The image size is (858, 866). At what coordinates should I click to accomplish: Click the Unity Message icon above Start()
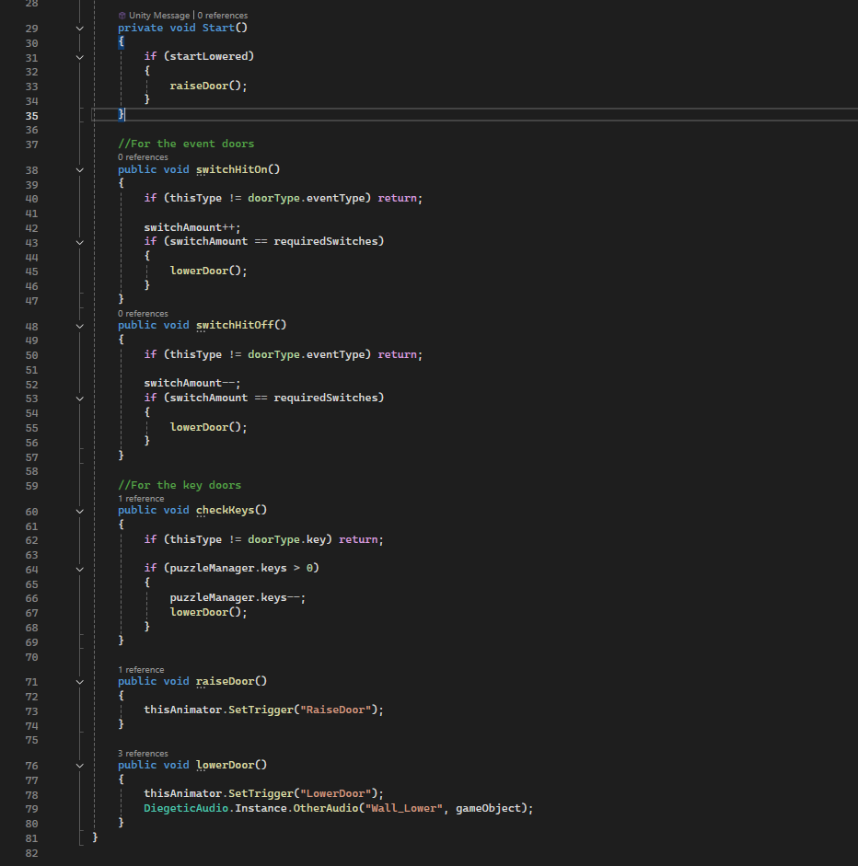click(122, 16)
